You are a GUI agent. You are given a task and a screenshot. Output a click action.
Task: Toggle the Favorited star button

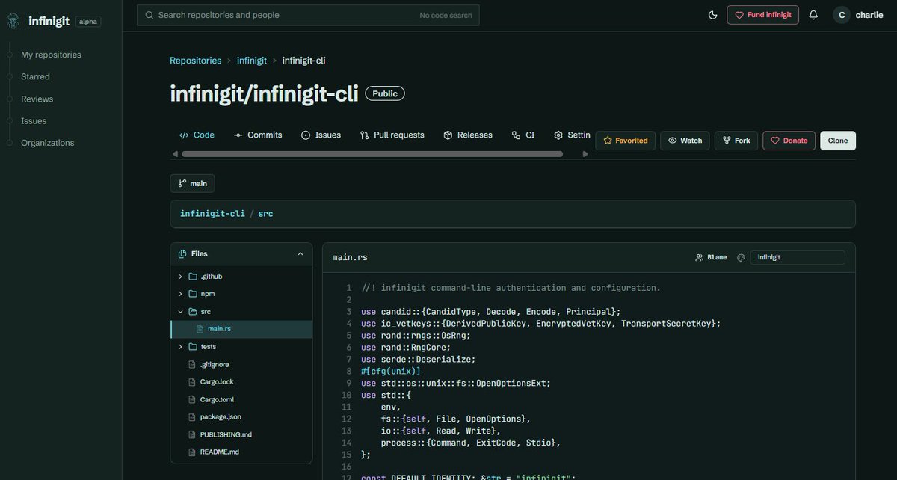click(626, 141)
